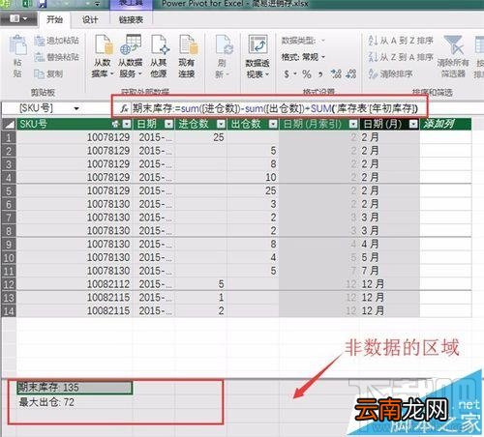Image resolution: width=484 pixels, height=437 pixels.
Task: Click 出仓数 value 10 in row 4
Action: pos(254,177)
